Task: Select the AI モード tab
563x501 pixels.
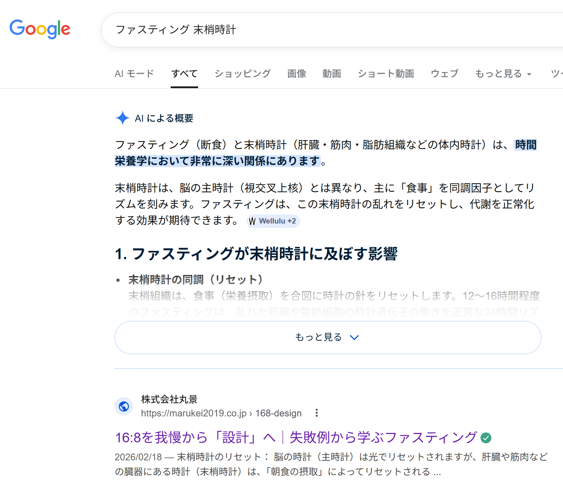Action: coord(134,74)
